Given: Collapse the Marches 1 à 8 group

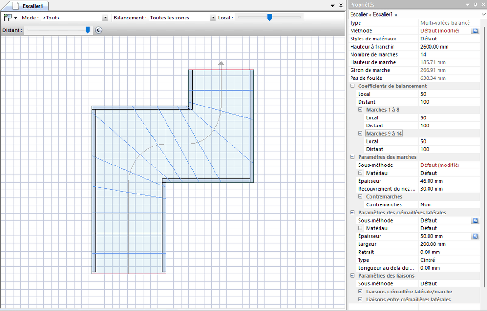Looking at the screenshot, I should [360, 110].
